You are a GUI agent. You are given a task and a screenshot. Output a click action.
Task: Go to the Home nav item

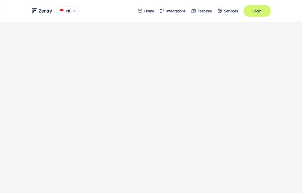click(146, 11)
